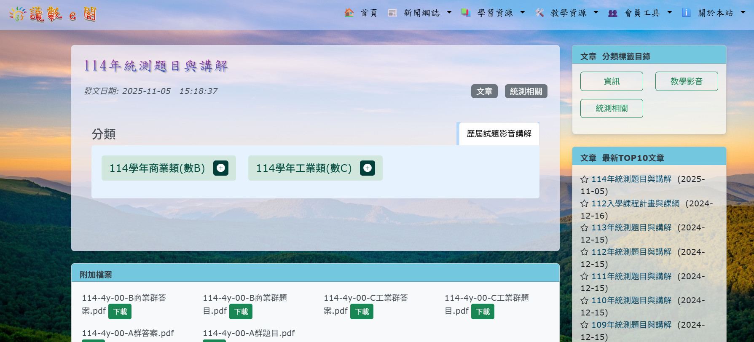
Task: Open 114年統測題目與講解 sidebar link
Action: point(631,179)
